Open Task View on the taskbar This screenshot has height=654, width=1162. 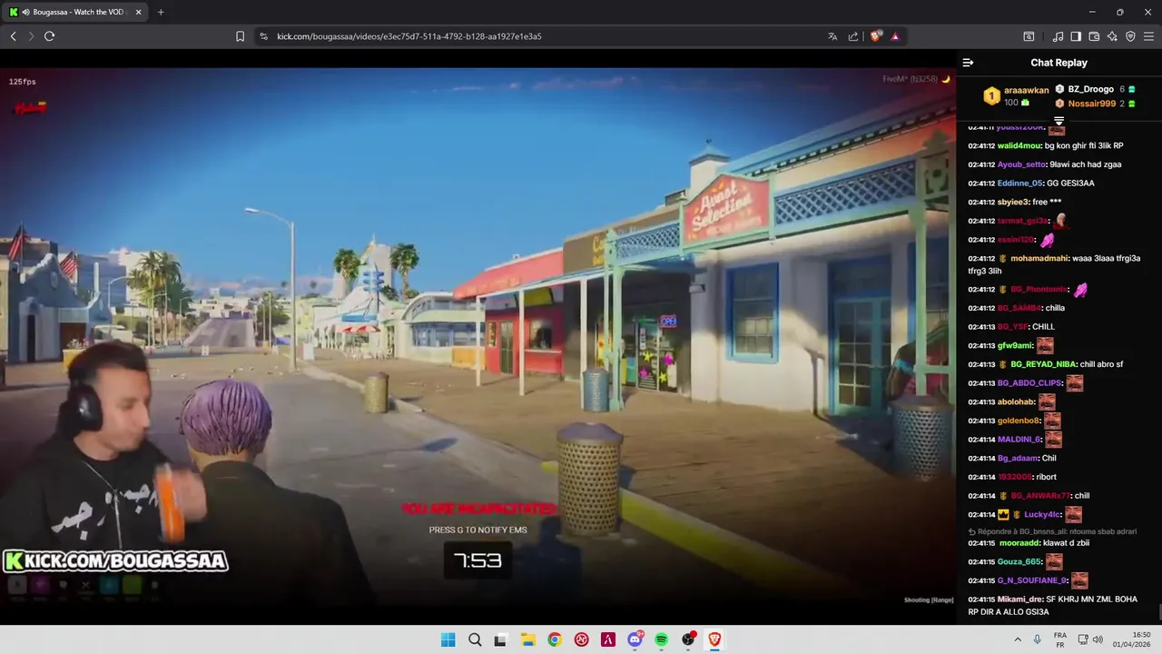click(500, 639)
